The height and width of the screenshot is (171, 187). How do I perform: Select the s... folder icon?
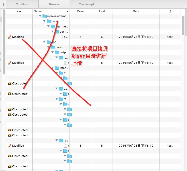coord(61,89)
